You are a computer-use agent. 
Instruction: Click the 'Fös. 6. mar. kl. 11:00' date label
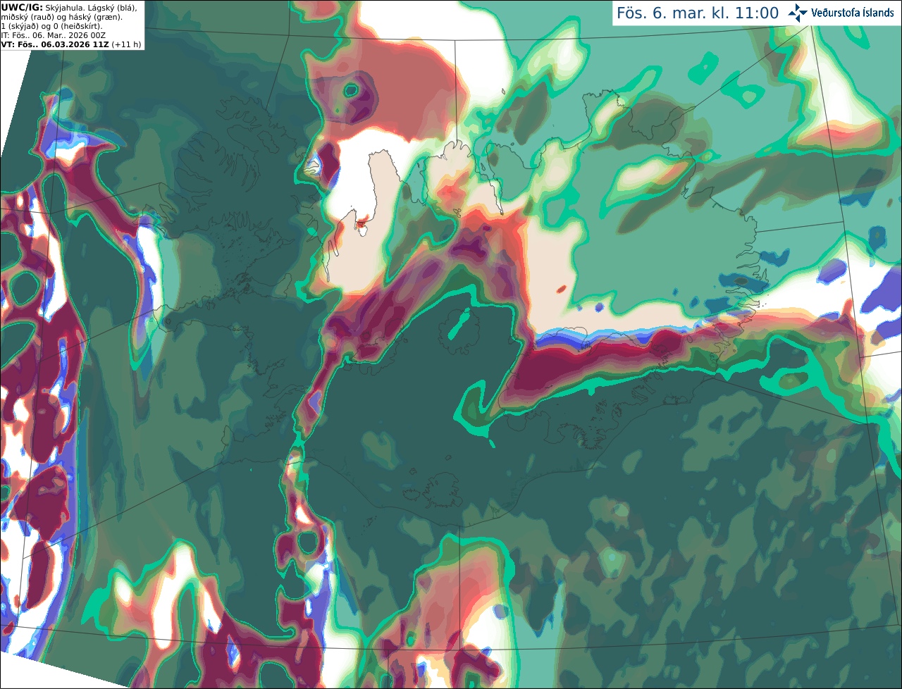[x=698, y=13]
